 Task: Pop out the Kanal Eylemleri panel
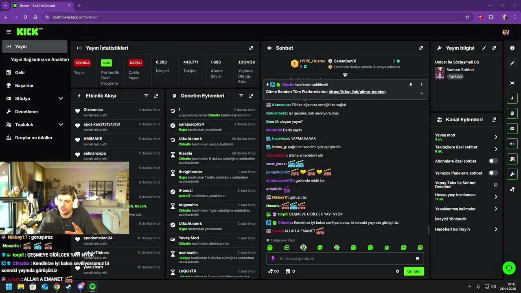(x=494, y=120)
